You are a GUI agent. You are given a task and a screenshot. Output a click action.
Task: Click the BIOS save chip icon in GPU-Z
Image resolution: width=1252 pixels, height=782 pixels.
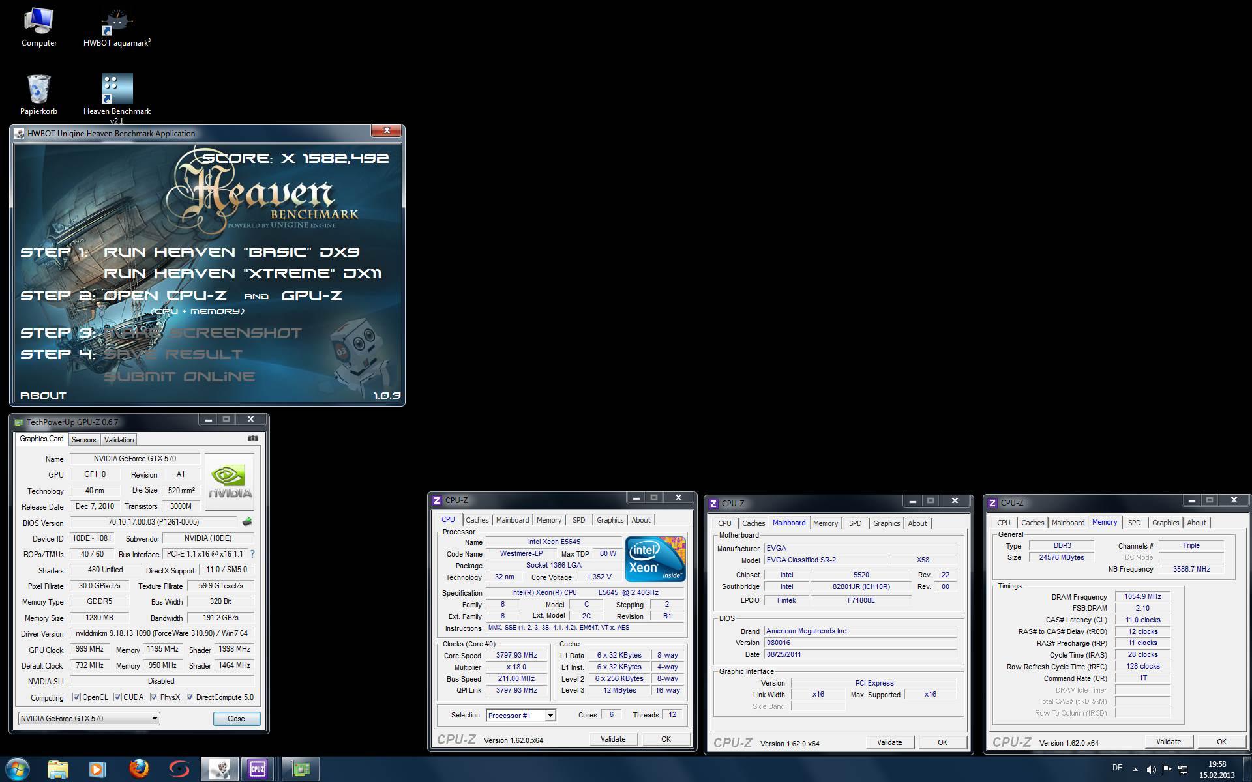pos(246,522)
